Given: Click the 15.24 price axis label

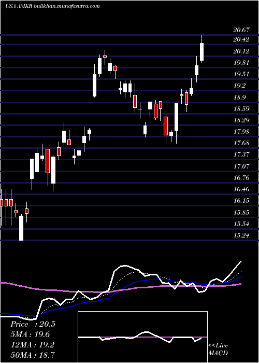Looking at the screenshot, I should point(241,235).
